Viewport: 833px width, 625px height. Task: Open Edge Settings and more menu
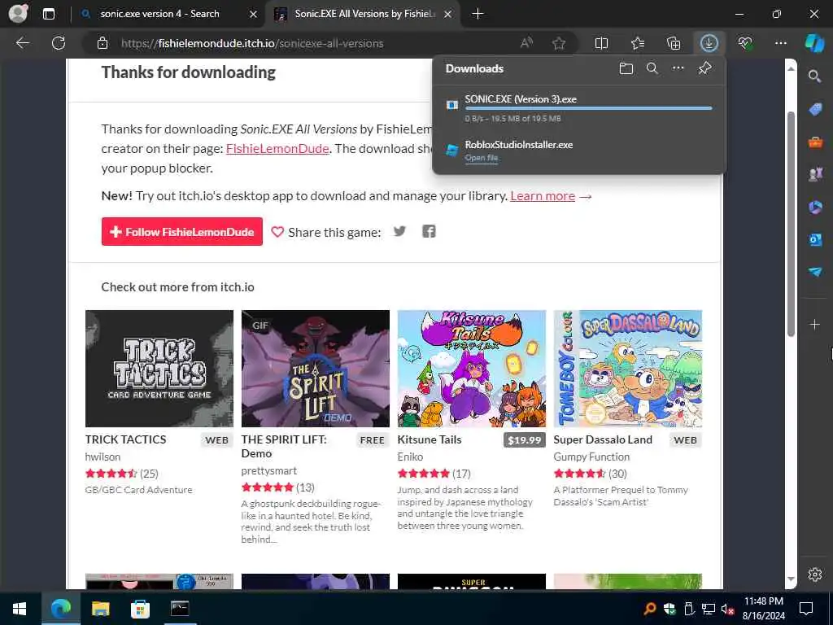coord(780,43)
